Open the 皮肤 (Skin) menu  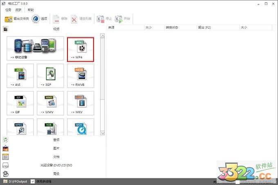point(18,10)
